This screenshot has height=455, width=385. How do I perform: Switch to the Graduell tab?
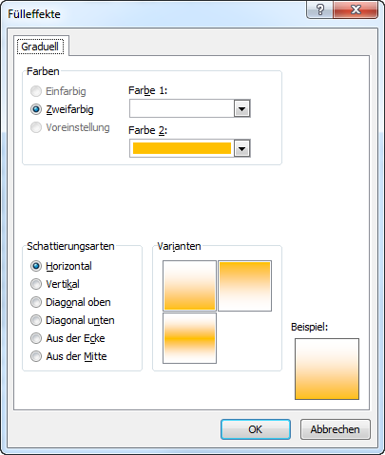[x=40, y=47]
